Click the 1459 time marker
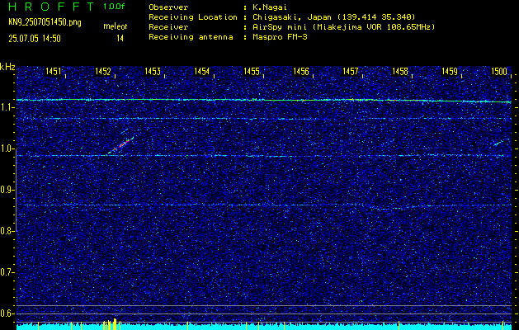Image resolution: width=519 pixels, height=330 pixels. click(x=450, y=71)
